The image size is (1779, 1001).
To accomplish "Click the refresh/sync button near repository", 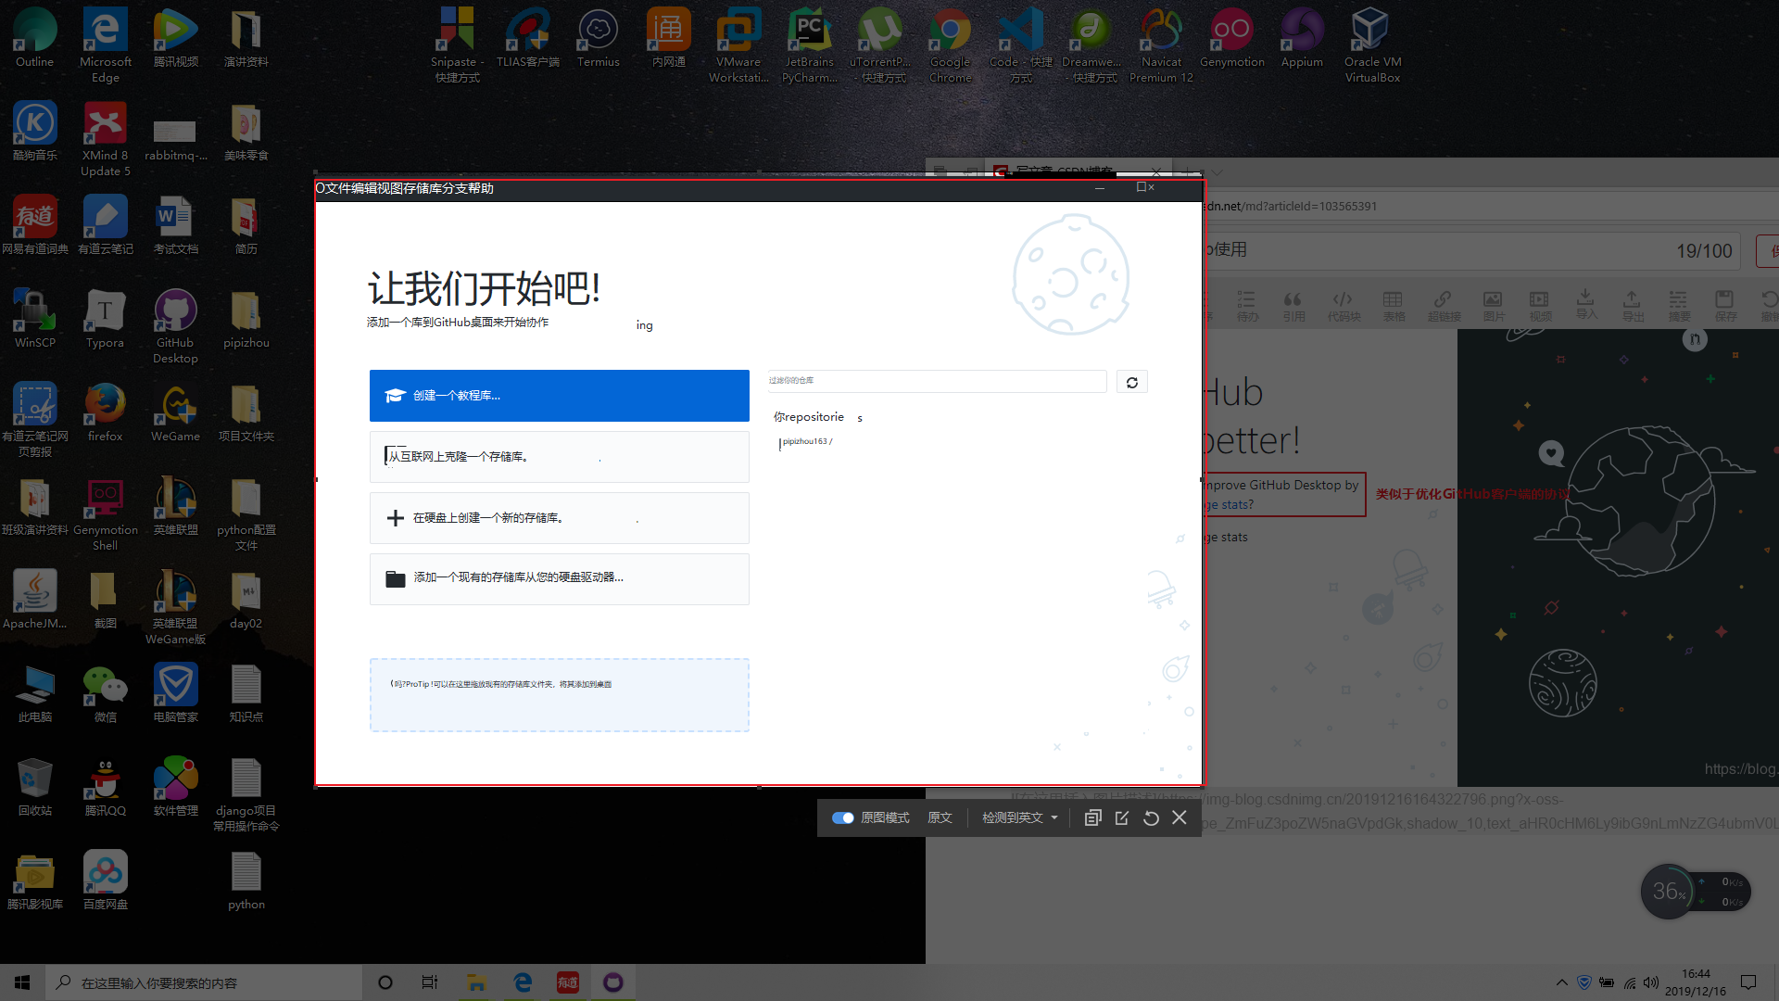I will [x=1131, y=383].
